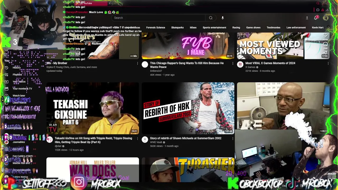Screen dimensions: 338x190
Task: Play the Rebirth of HBK thumbnail
Action: [x=188, y=108]
